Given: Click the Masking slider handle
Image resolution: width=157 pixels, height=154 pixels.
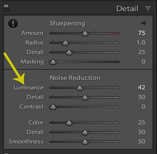Looking at the screenshot, I should coord(53,62).
